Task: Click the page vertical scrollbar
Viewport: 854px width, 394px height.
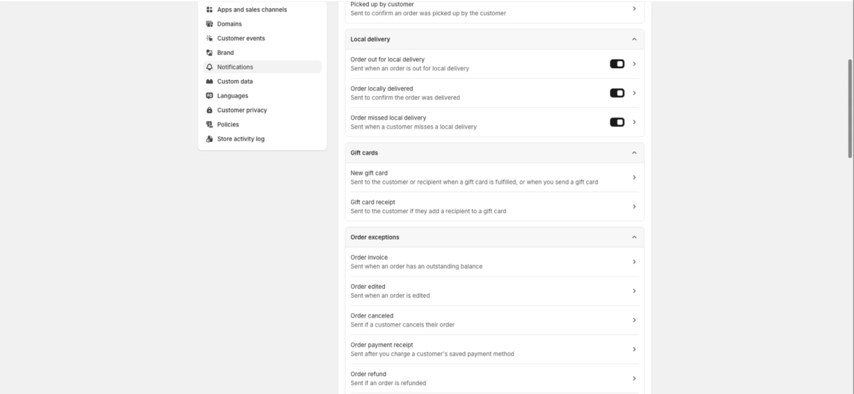Action: [x=850, y=109]
